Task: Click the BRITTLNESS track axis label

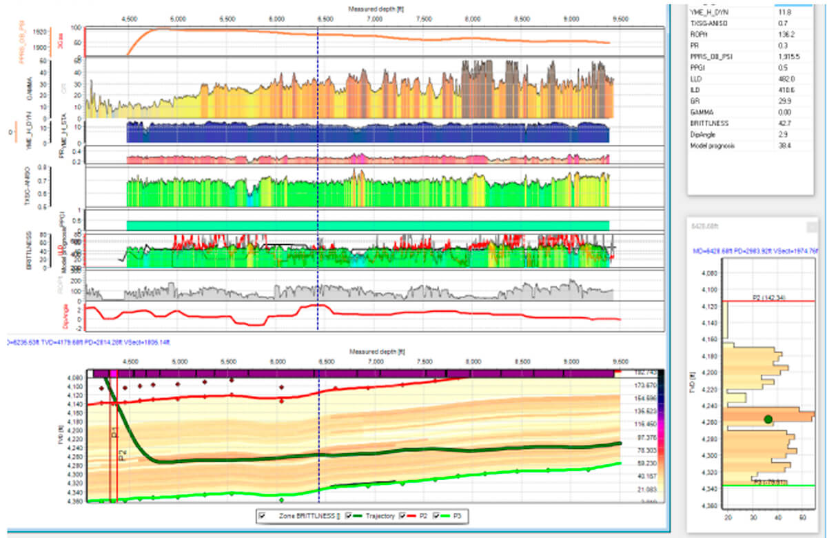Action: tap(30, 249)
